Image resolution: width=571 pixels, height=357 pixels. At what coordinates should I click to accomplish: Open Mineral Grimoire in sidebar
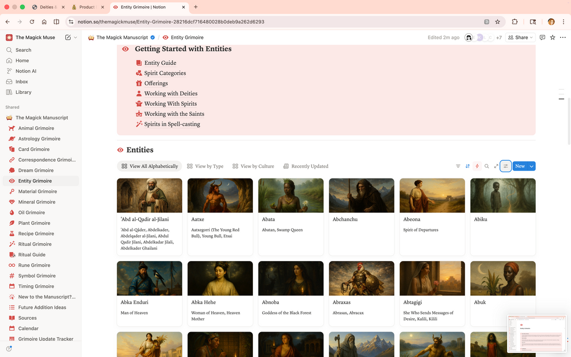41,202
